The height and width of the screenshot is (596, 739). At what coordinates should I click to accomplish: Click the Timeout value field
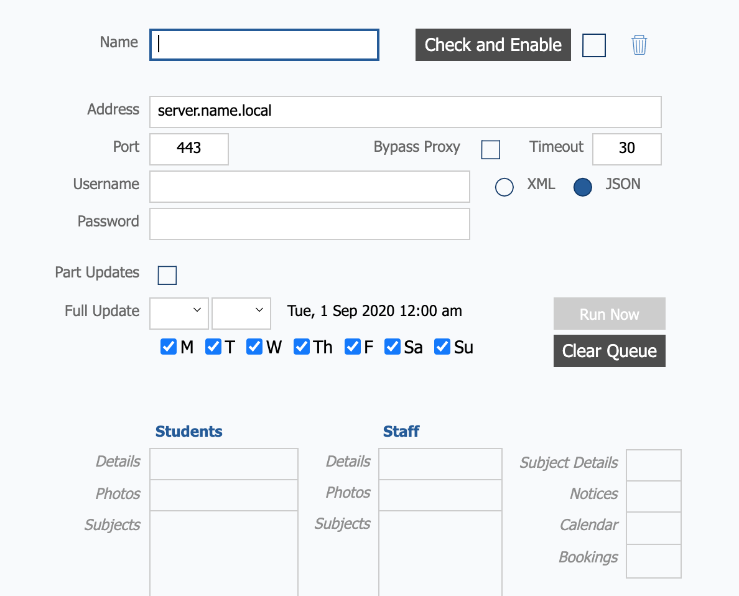click(626, 149)
